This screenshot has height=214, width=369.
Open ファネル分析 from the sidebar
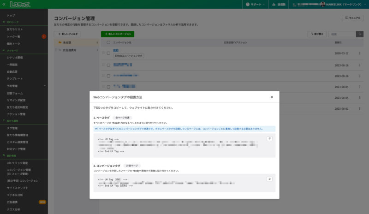(x=15, y=195)
